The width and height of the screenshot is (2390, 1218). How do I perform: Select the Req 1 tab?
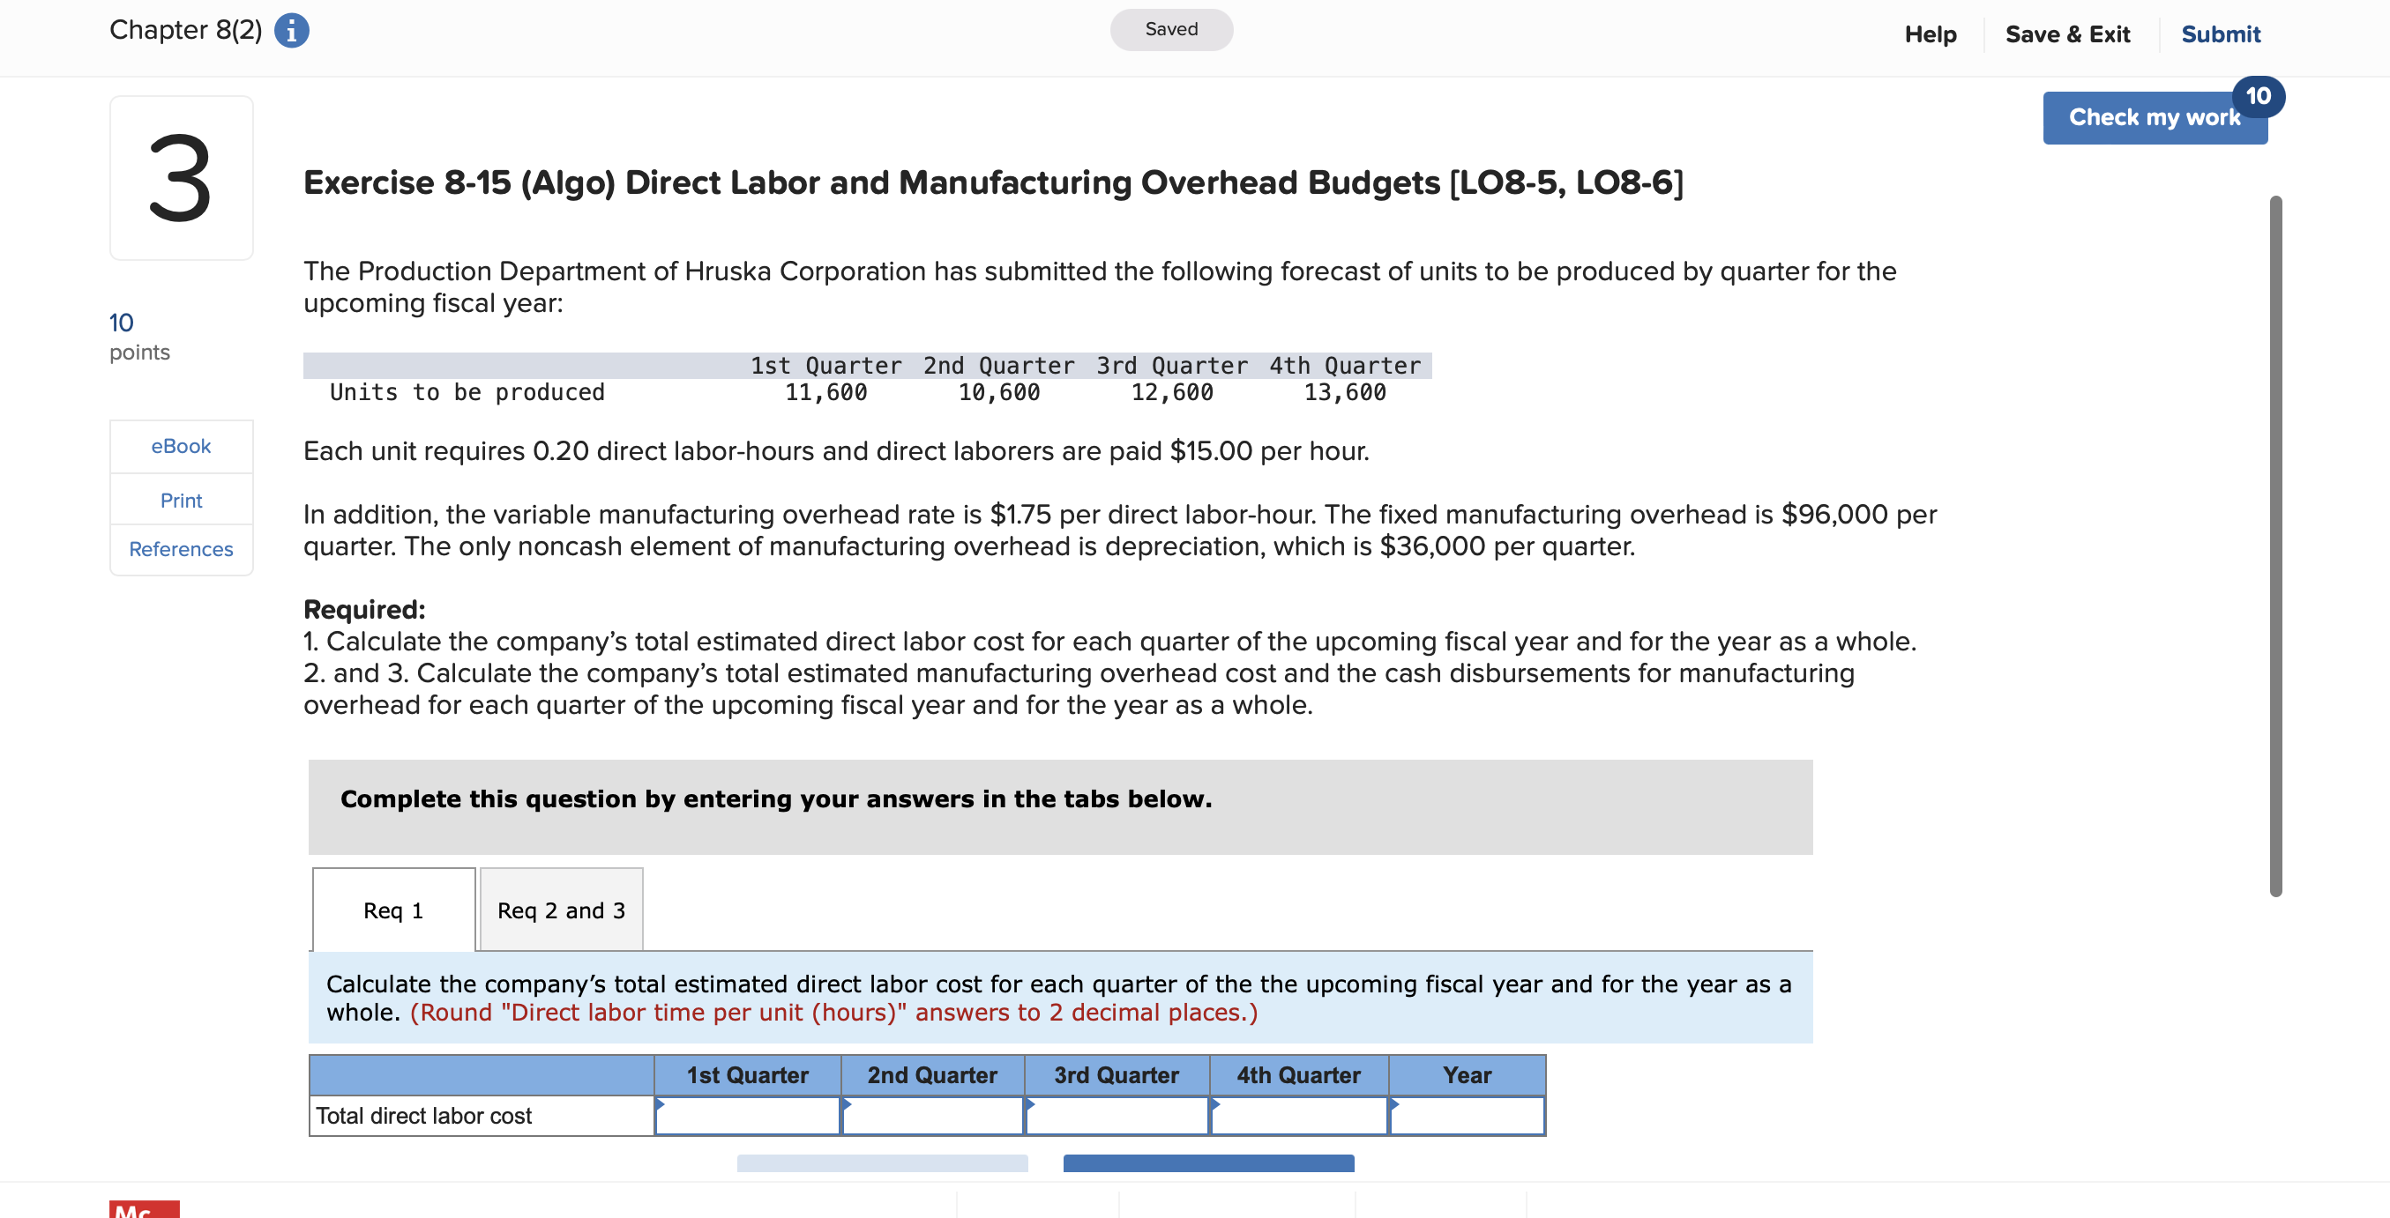tap(392, 910)
